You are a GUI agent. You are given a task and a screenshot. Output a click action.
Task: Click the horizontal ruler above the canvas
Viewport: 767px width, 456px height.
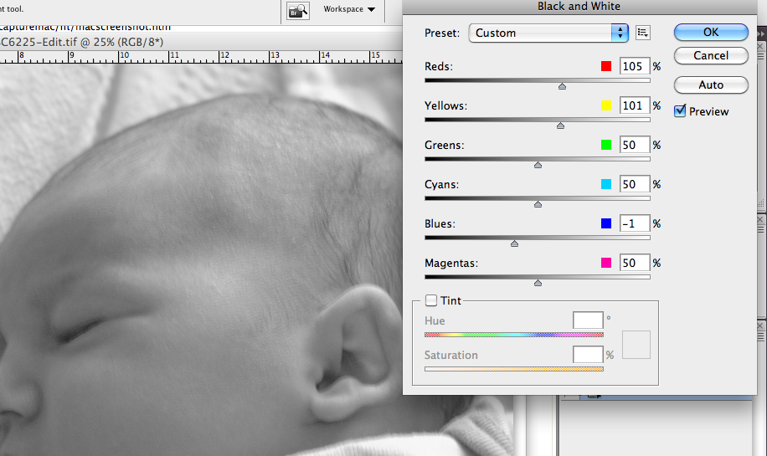pos(201,57)
